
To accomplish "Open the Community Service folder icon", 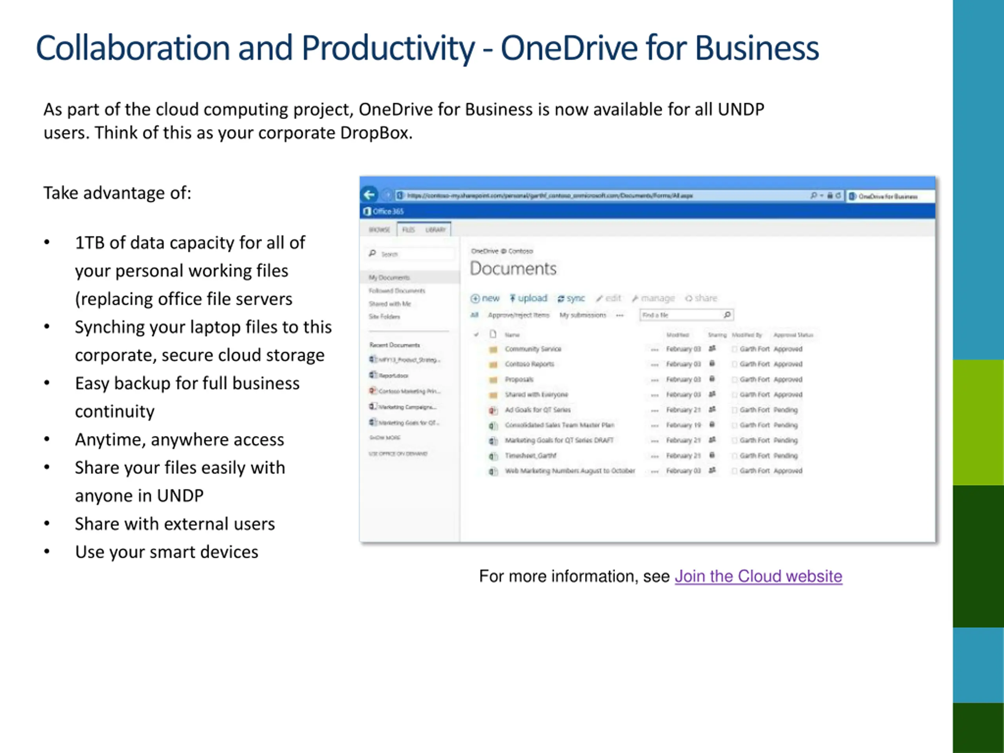I will click(x=493, y=349).
